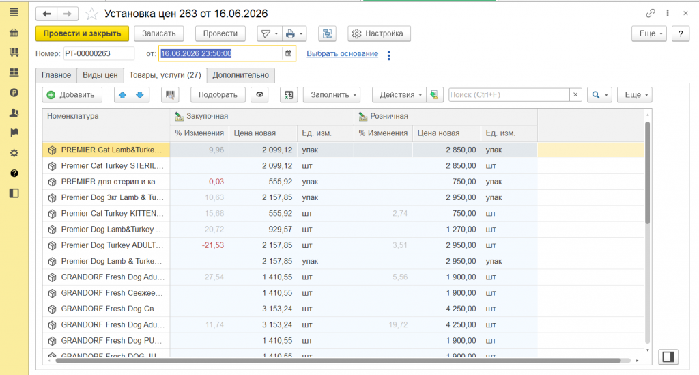The height and width of the screenshot is (375, 699).
Task: Click the vertical scrollbar of the table
Action: click(647, 171)
